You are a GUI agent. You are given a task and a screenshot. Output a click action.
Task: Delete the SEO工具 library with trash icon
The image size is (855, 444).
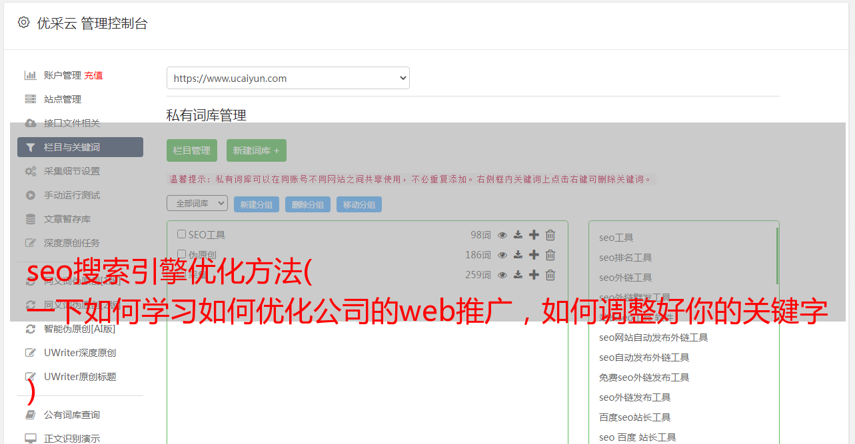pyautogui.click(x=550, y=235)
